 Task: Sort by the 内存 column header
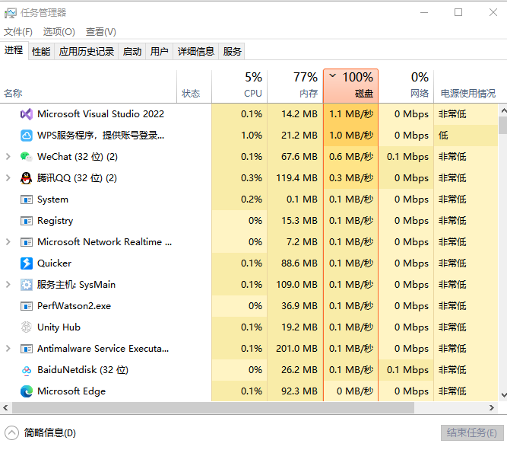295,87
